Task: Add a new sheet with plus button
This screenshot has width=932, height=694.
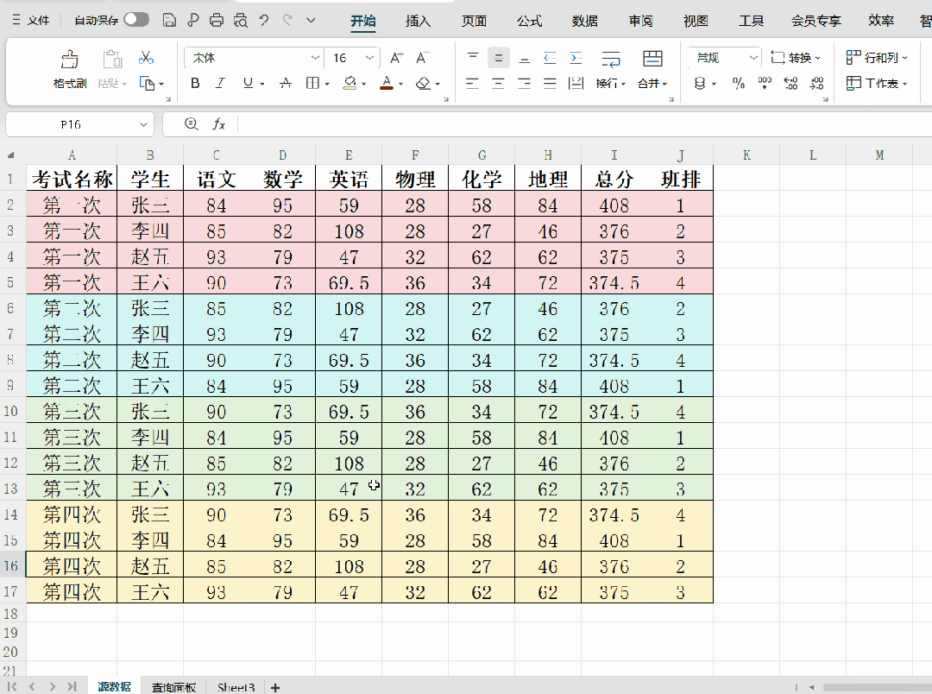Action: coord(275,687)
